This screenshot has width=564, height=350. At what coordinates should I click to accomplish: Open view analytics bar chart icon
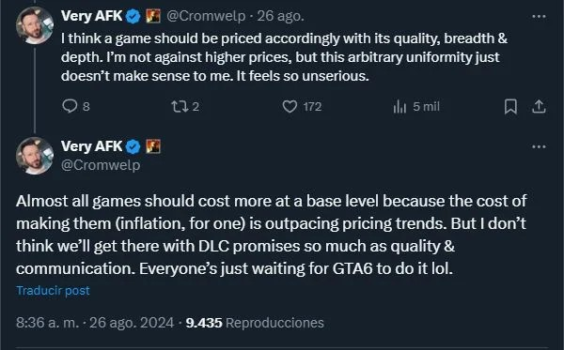point(399,107)
